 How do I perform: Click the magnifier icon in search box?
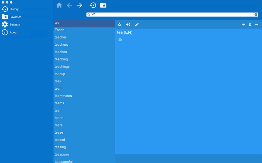89,15
